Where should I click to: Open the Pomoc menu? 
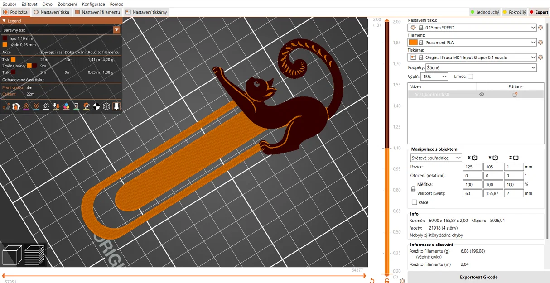pos(116,4)
